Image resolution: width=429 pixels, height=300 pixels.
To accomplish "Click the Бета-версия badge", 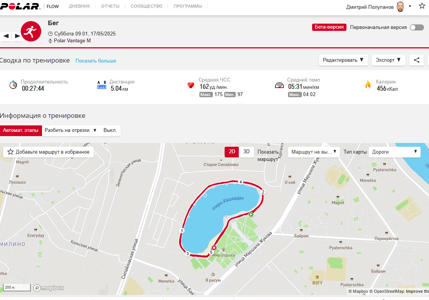I will pyautogui.click(x=329, y=27).
